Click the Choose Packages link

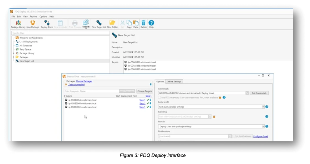(84, 81)
